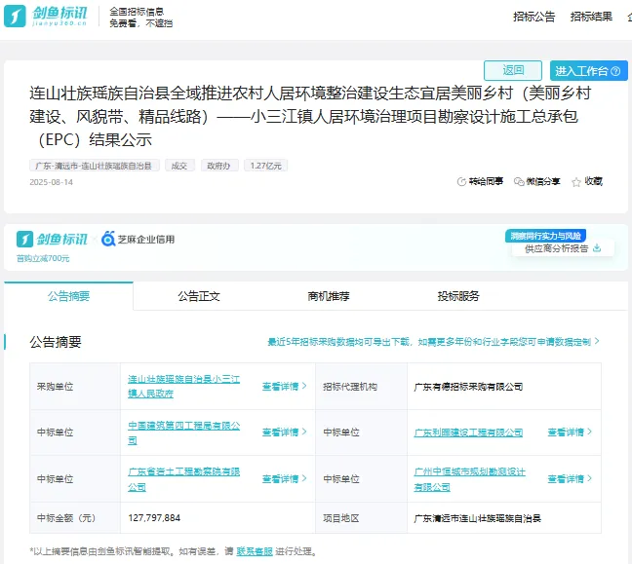Switch to the 公告正文 tab

199,296
